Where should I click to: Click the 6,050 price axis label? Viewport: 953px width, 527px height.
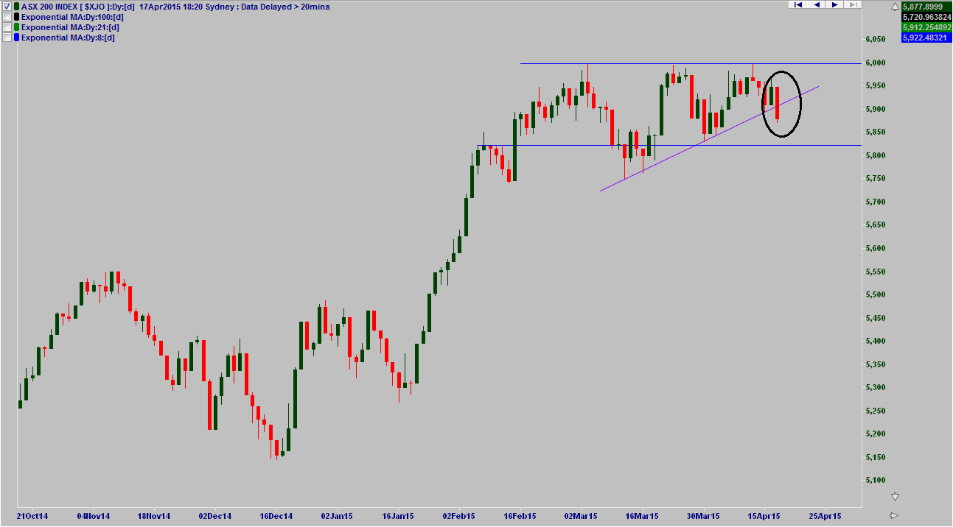875,40
